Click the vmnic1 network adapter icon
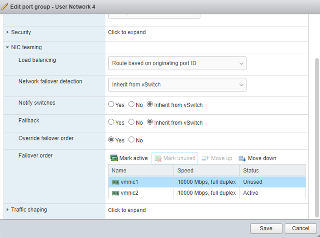Viewport: 320px width, 238px height. point(115,182)
